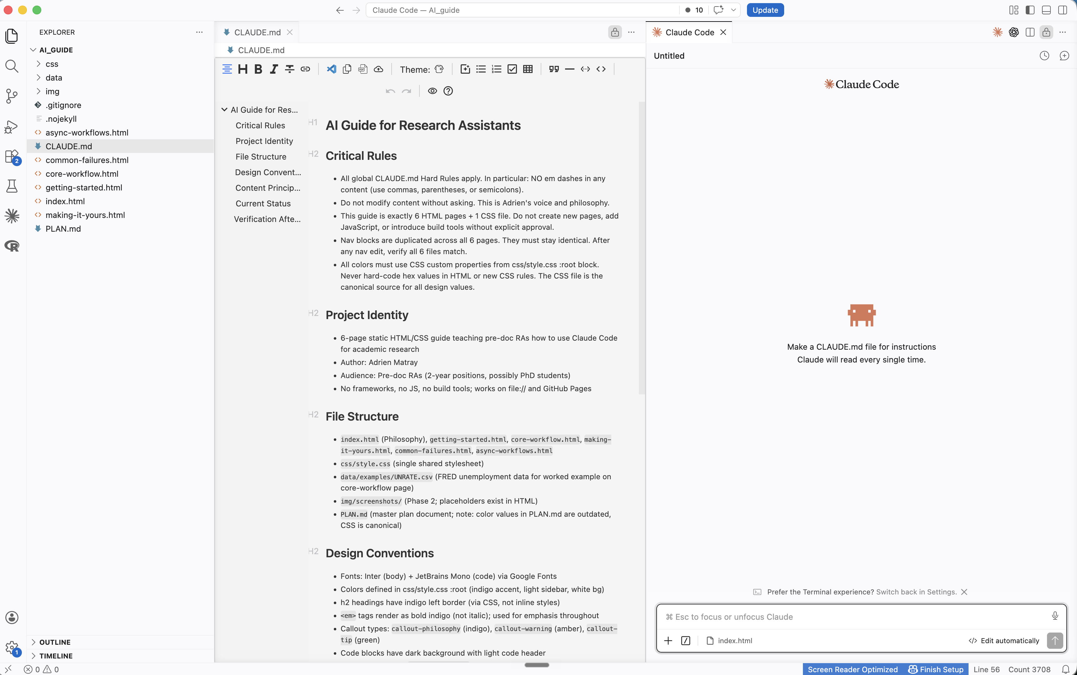Open the Claude Code starburst activity bar icon
This screenshot has height=675, width=1077.
[x=12, y=216]
